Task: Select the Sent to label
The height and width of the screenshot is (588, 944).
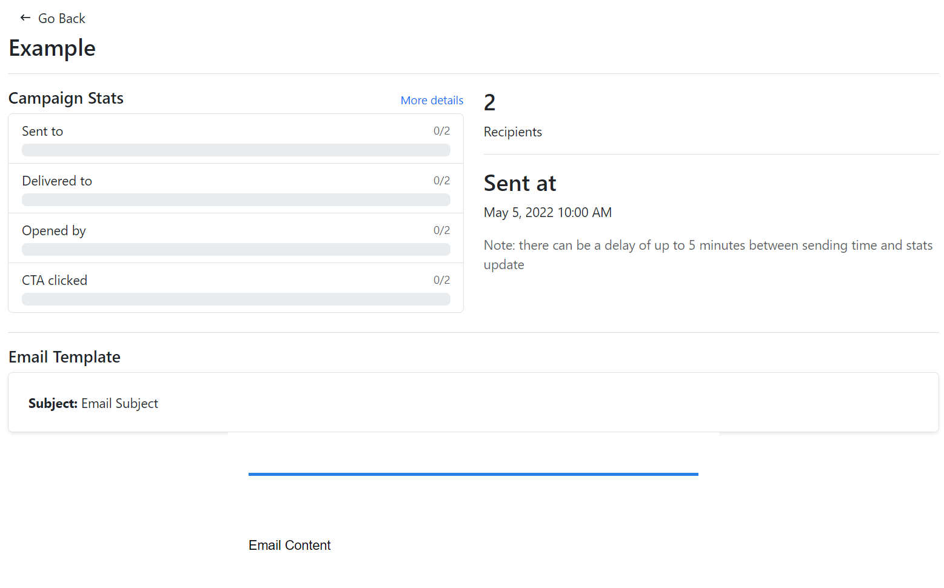Action: coord(42,132)
